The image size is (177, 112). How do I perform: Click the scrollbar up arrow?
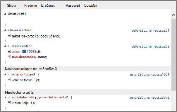click(173, 15)
